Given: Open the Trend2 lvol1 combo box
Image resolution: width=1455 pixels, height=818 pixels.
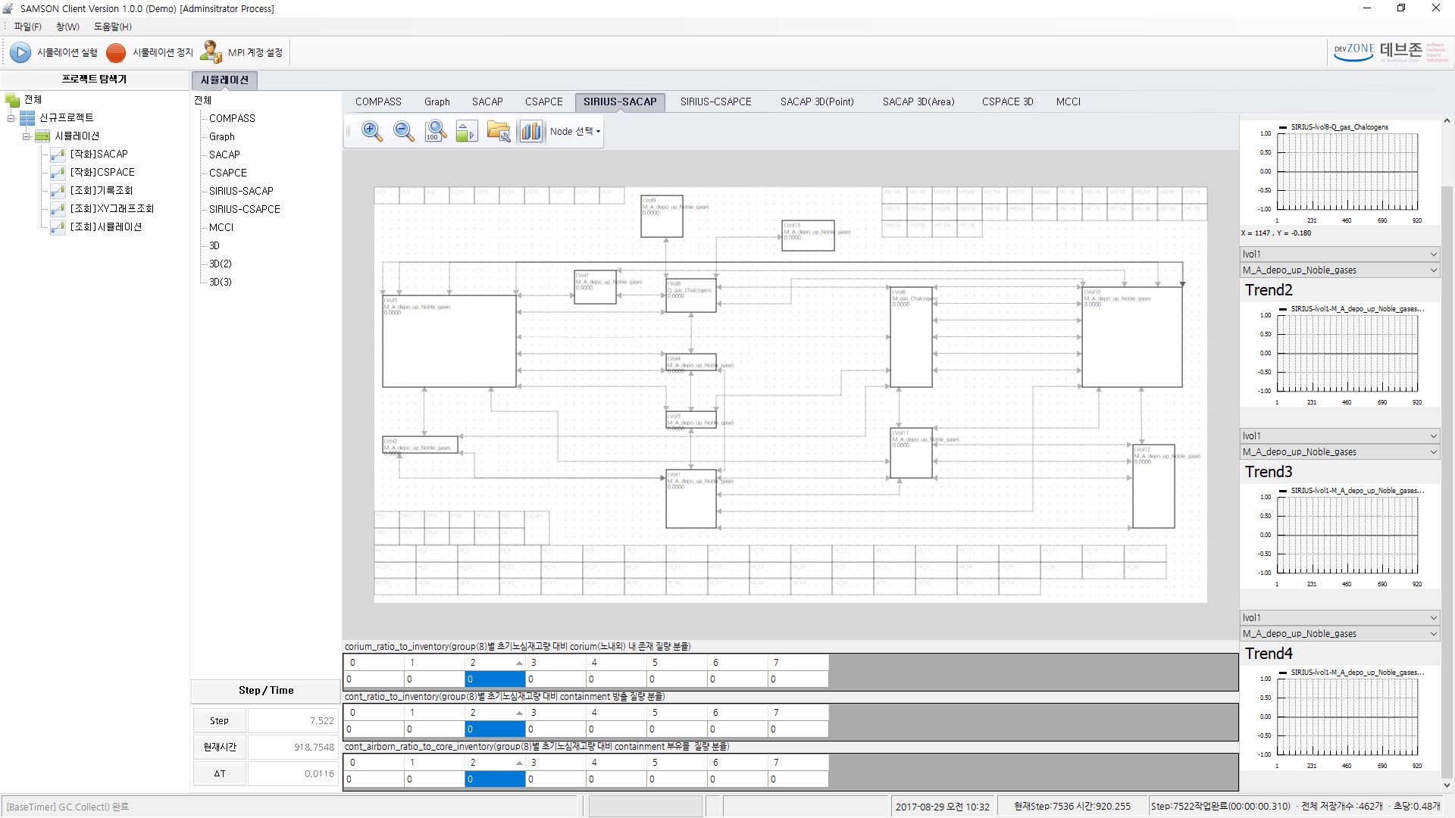Looking at the screenshot, I should click(1339, 254).
